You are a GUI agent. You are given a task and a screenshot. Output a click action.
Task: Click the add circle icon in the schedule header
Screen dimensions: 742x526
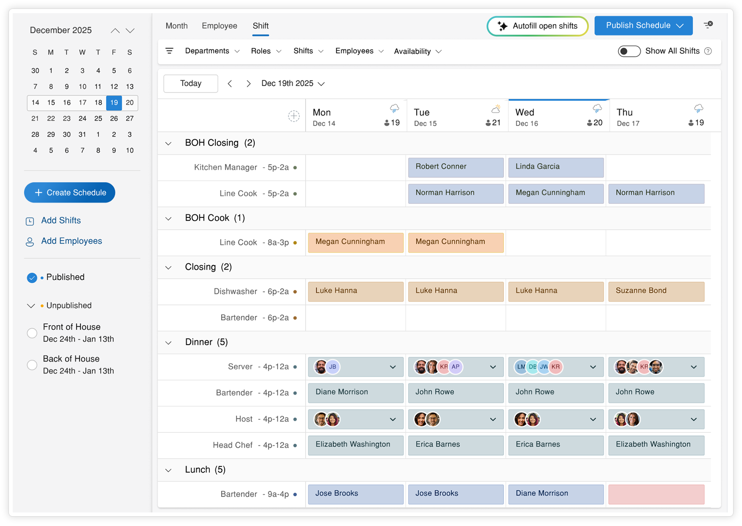coord(294,116)
